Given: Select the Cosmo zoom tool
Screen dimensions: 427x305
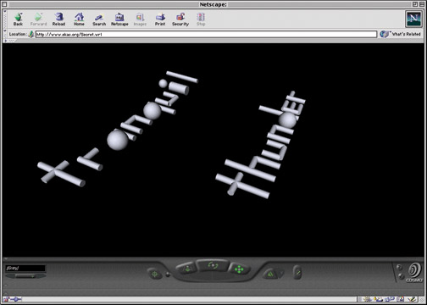Looking at the screenshot, I should pos(186,269).
